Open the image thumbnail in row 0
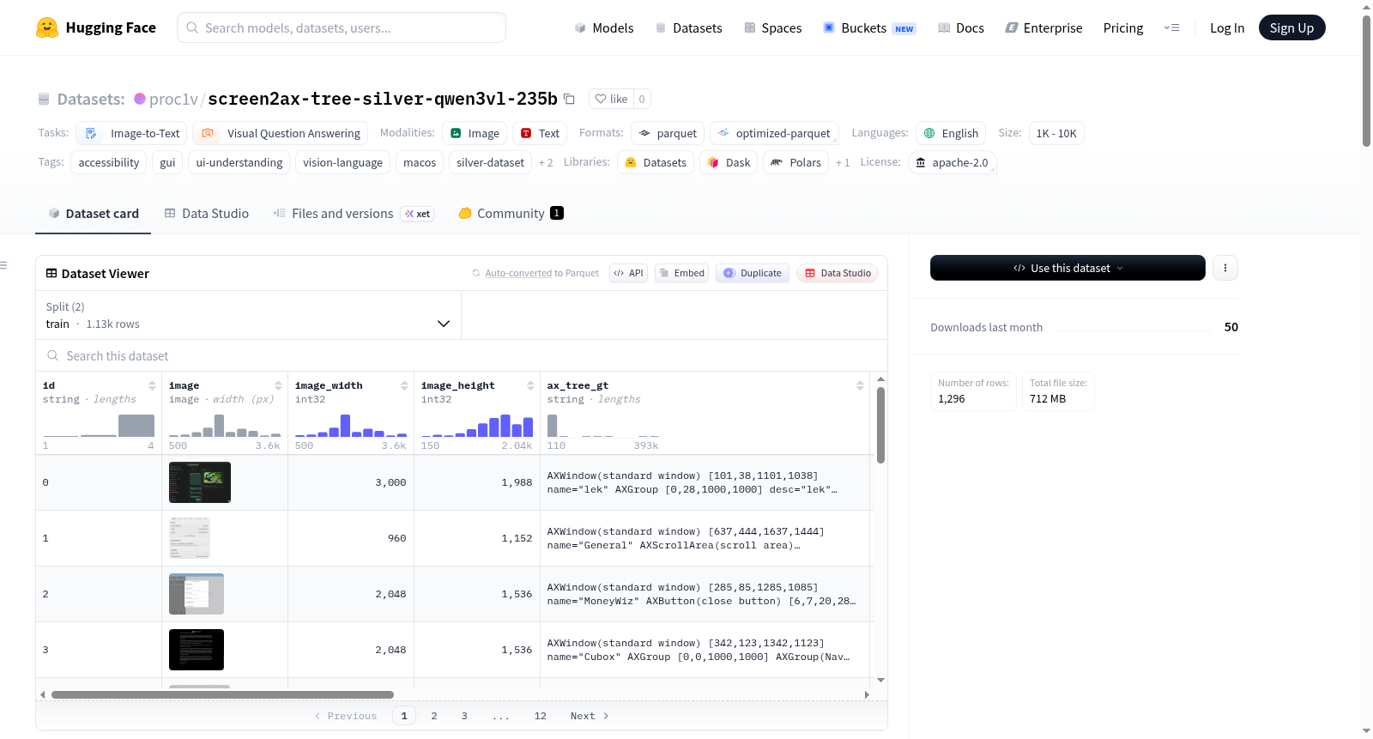The image size is (1373, 739). [x=200, y=482]
